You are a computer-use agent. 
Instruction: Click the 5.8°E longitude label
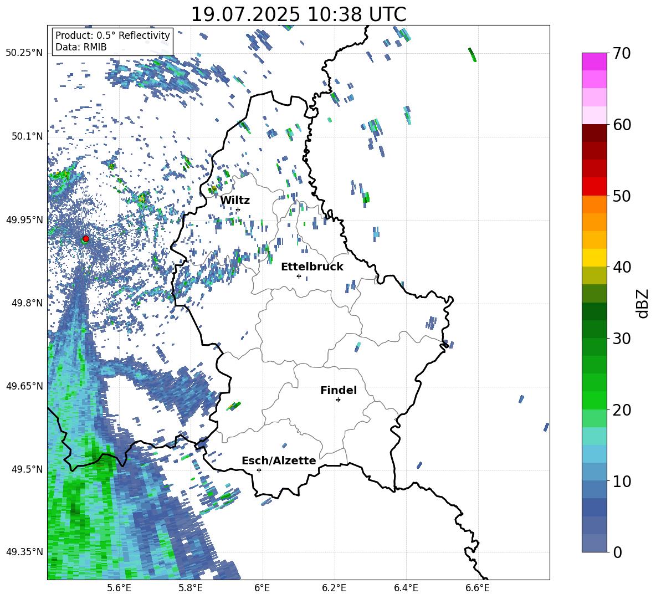[x=191, y=588]
